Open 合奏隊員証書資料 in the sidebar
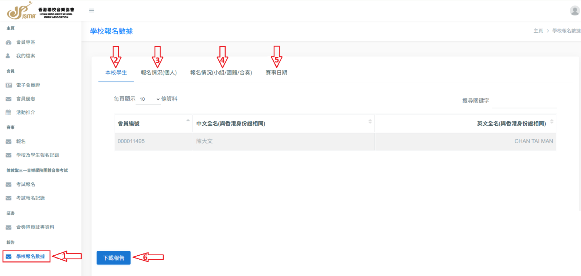 [35, 227]
